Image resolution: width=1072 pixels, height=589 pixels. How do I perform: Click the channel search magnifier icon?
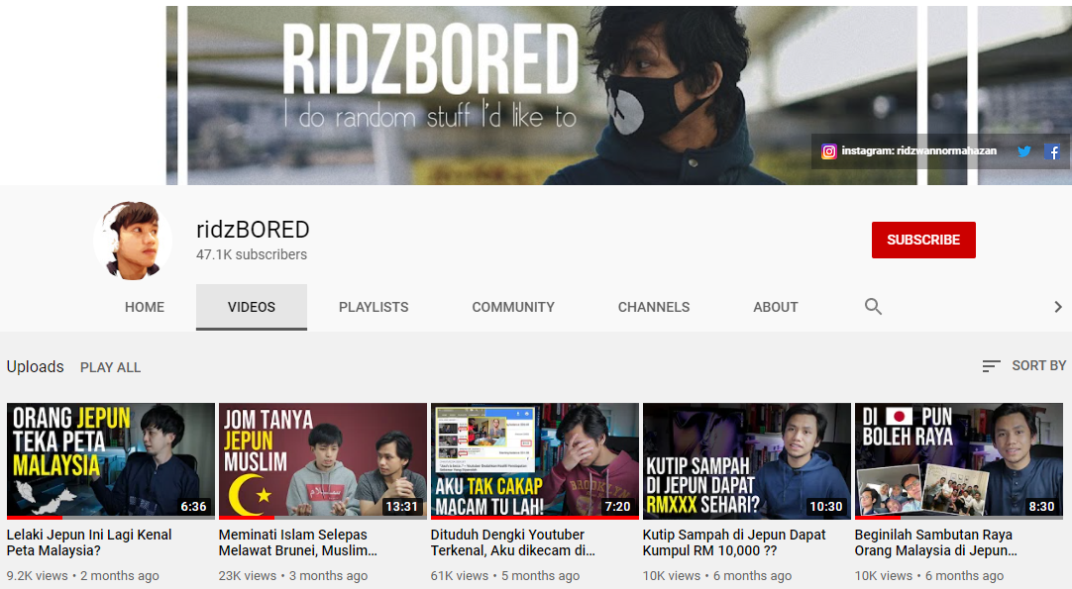pyautogui.click(x=873, y=307)
